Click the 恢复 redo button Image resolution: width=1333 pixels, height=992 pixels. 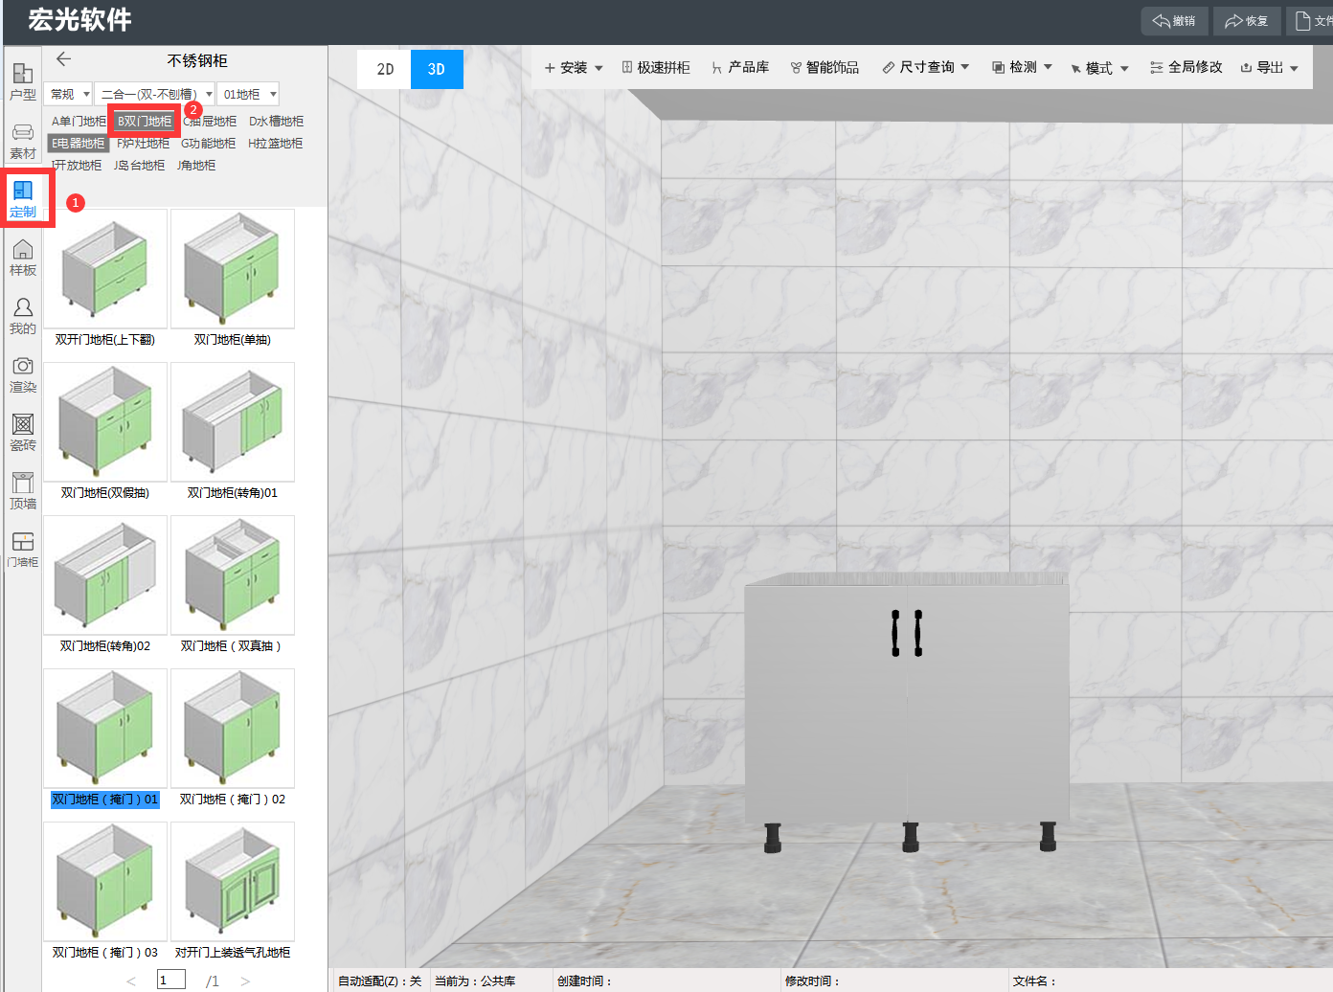coord(1247,21)
